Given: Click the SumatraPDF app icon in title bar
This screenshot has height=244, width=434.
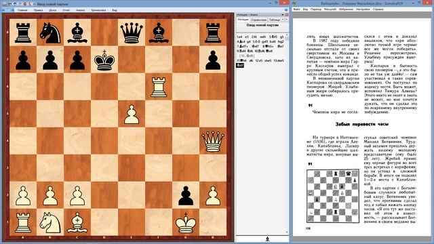Looking at the screenshot, I should pyautogui.click(x=294, y=3).
